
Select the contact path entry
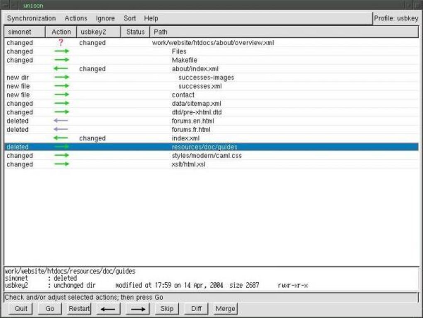click(x=183, y=95)
